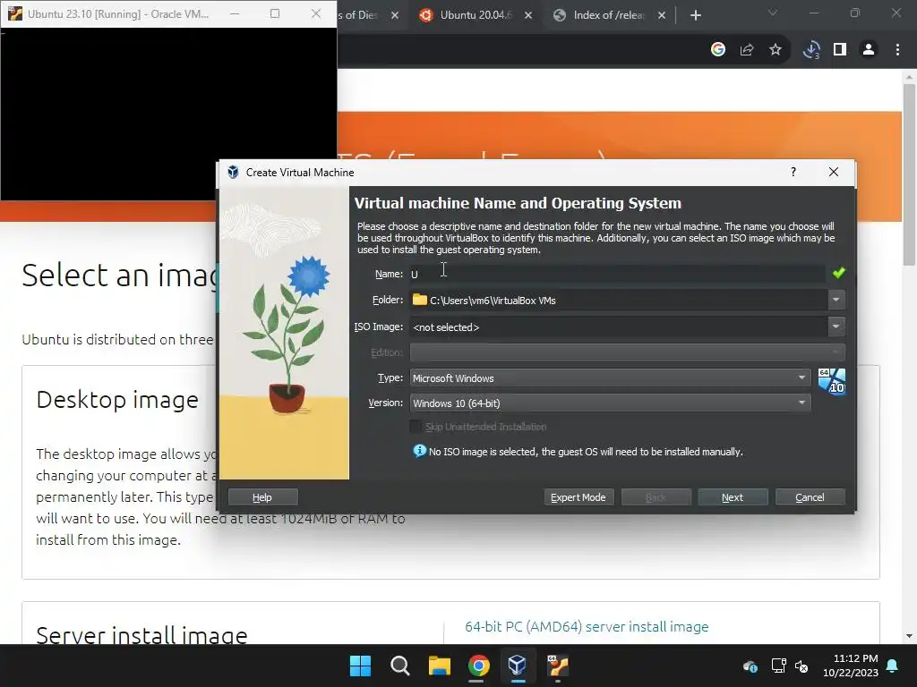Click the folder icon in Folder field
917x687 pixels.
[x=419, y=300]
